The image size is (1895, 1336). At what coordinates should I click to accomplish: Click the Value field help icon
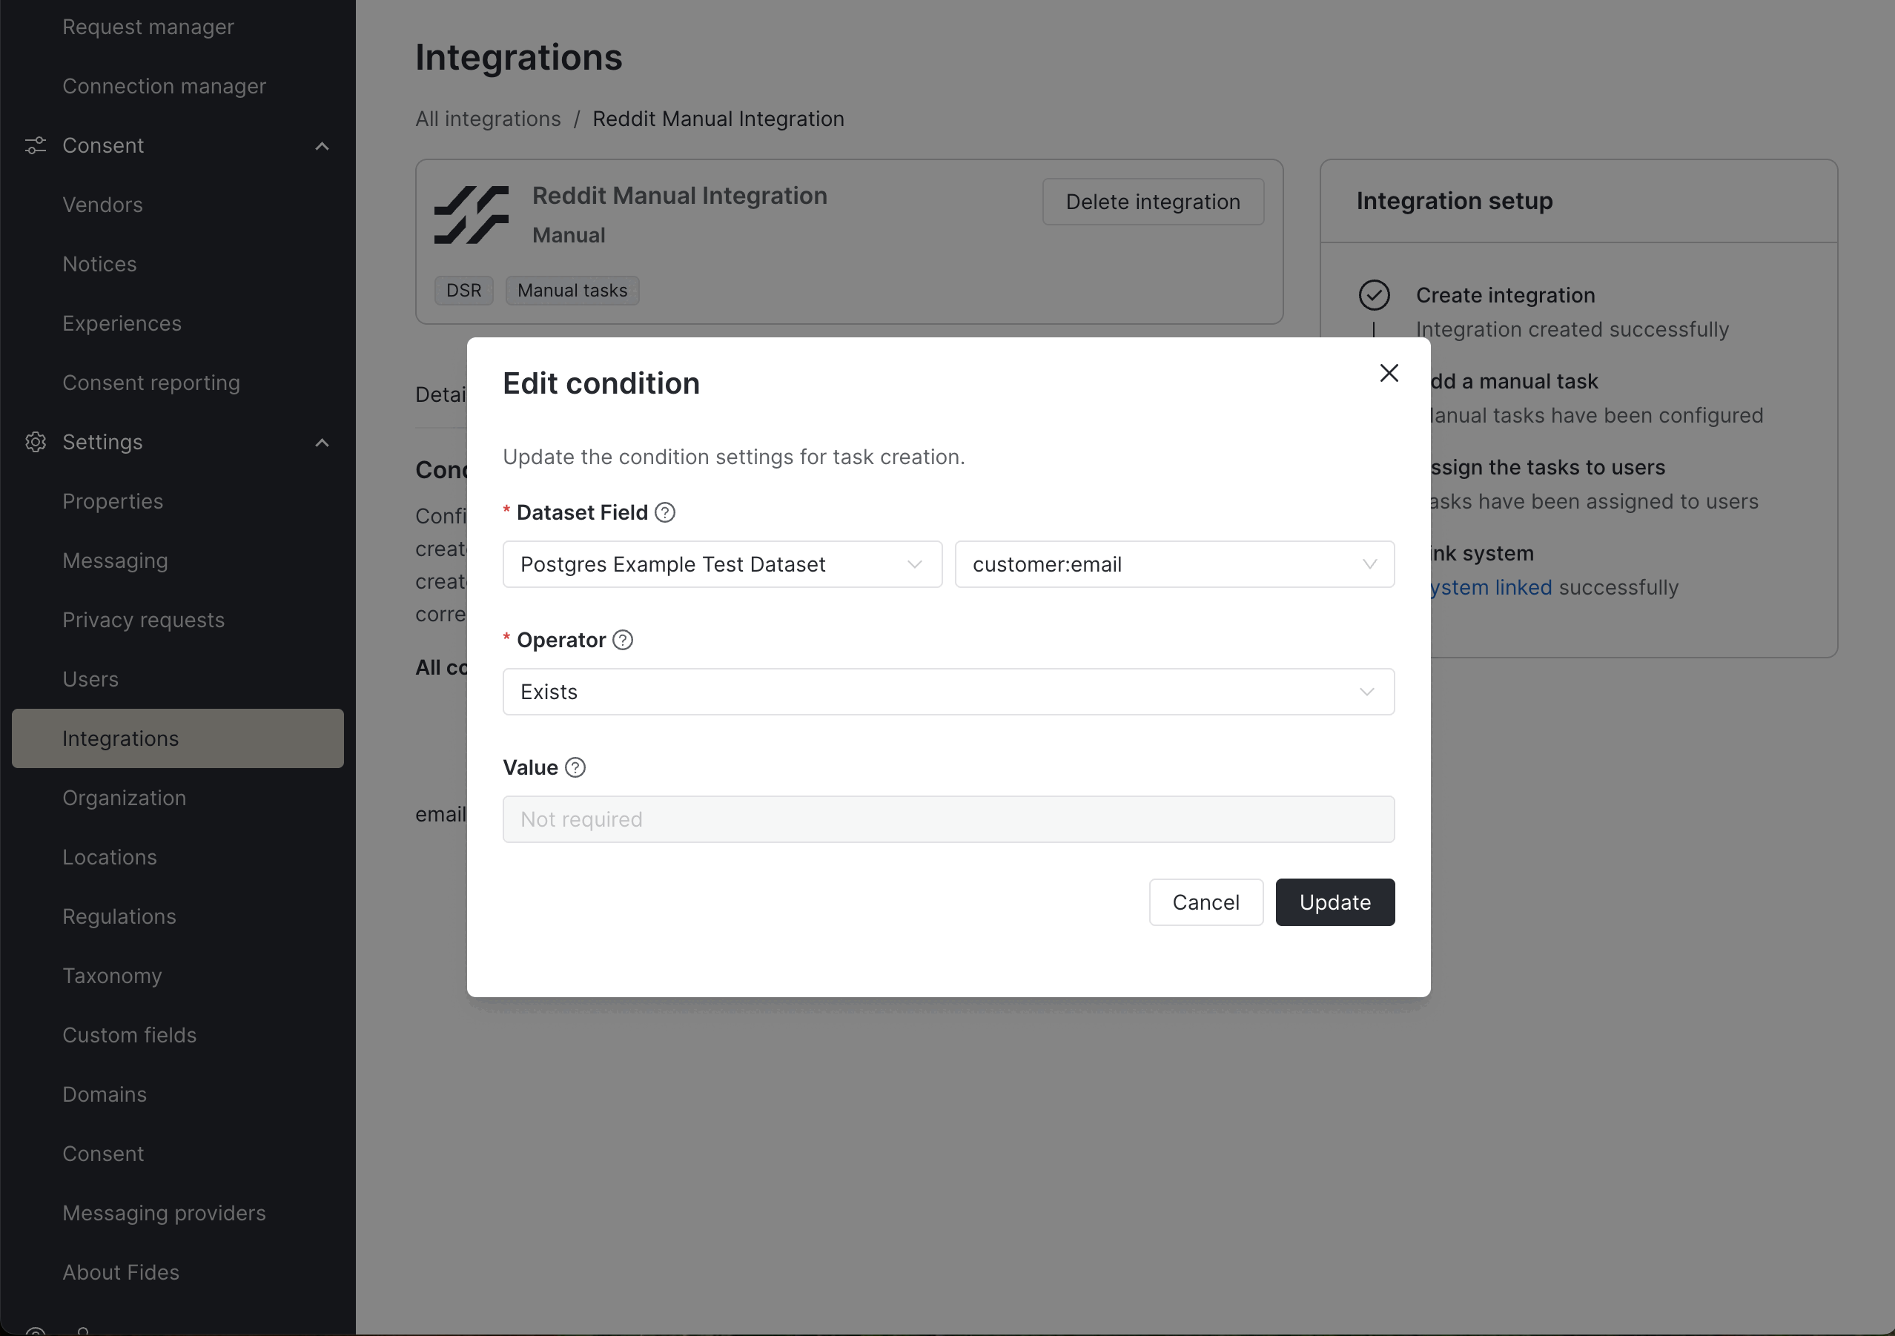pyautogui.click(x=575, y=767)
